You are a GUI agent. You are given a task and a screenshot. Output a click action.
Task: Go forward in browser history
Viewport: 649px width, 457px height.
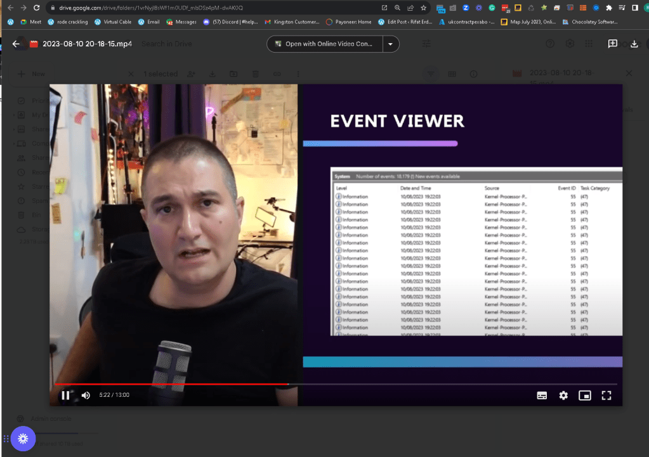23,8
